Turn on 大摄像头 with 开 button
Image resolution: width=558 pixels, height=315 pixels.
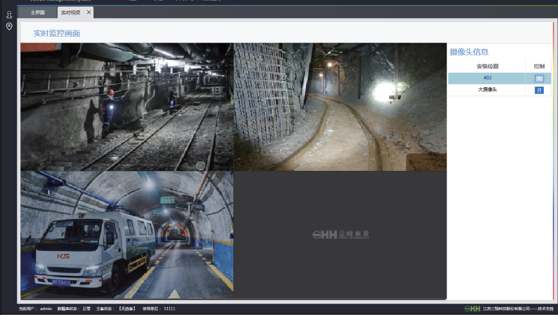(539, 90)
